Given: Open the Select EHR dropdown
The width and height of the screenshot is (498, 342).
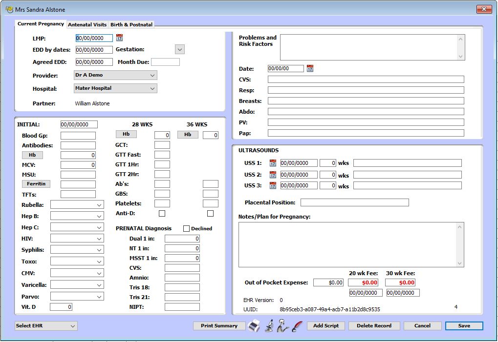Looking at the screenshot, I should pyautogui.click(x=73, y=326).
